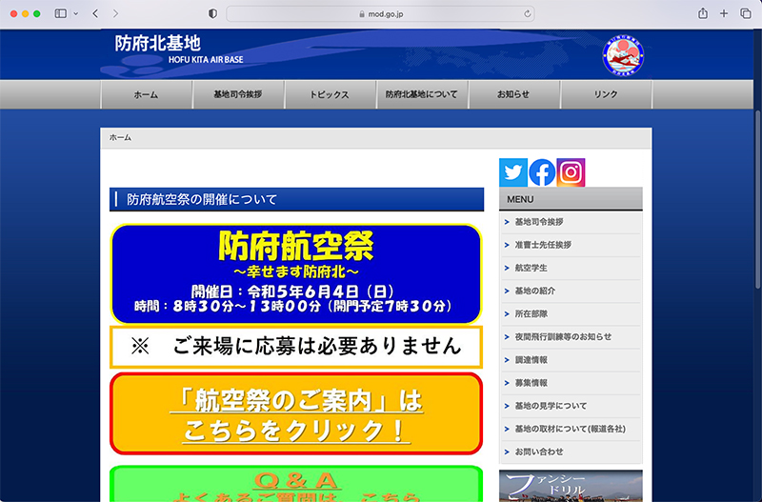Select 基地の見学について in the side MENU

pos(571,406)
